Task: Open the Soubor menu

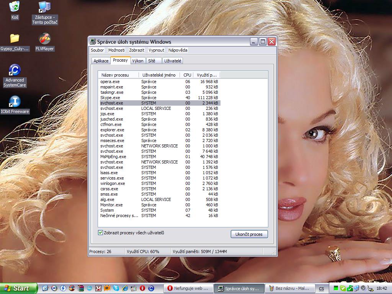Action: click(97, 50)
